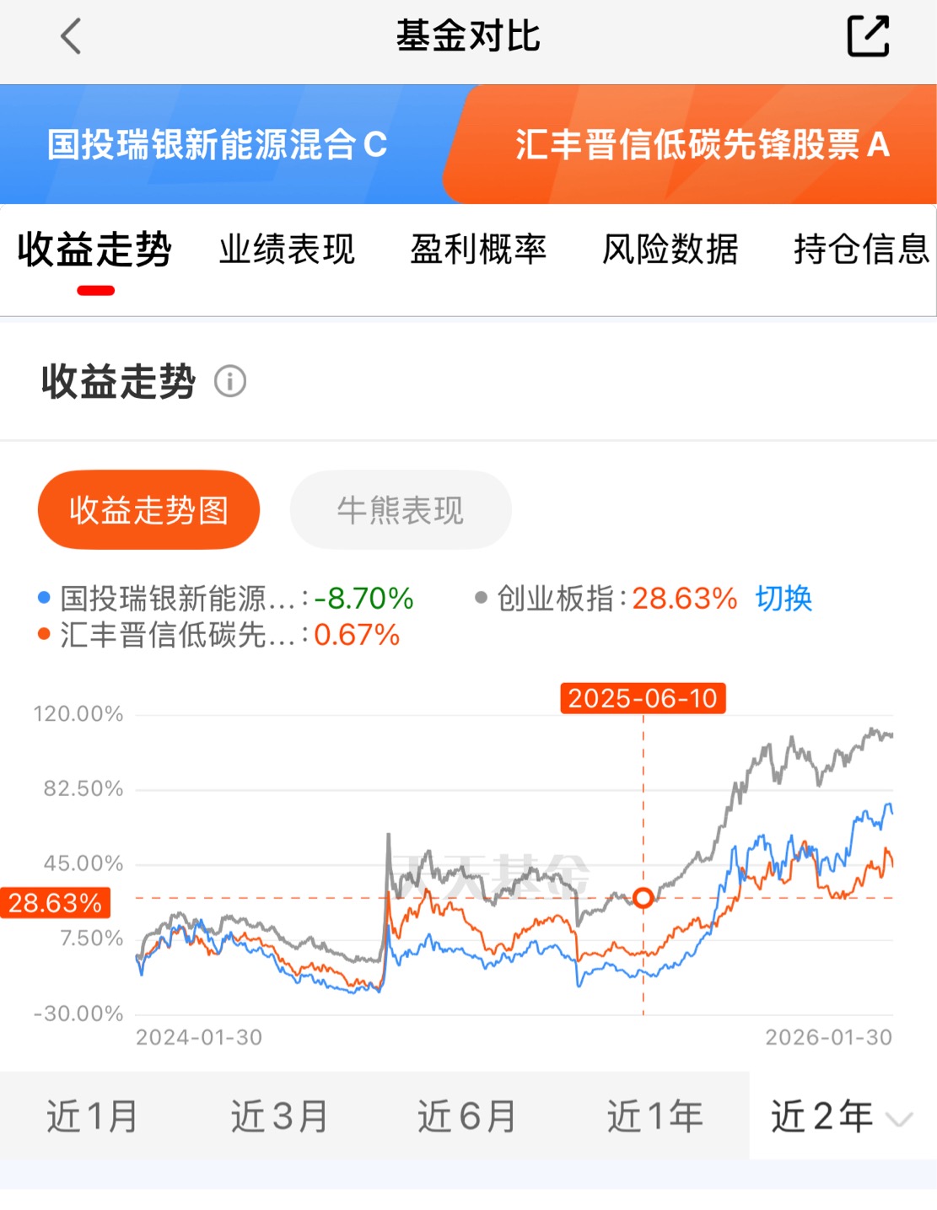Select the 近1月 time range
937x1210 pixels.
(x=93, y=1116)
